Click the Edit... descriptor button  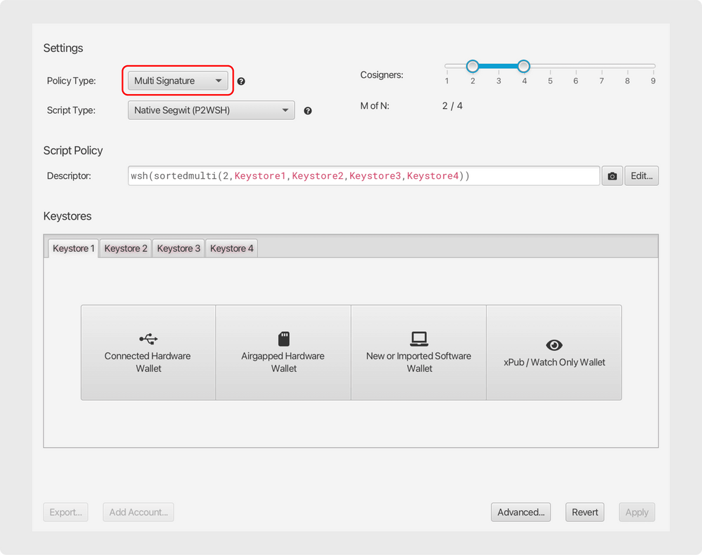(x=642, y=176)
